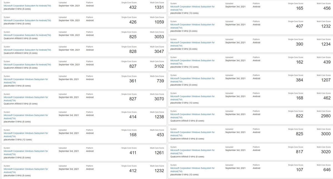Open the result link scoring 3102 multi-core
This screenshot has height=179, width=333.
27,64
